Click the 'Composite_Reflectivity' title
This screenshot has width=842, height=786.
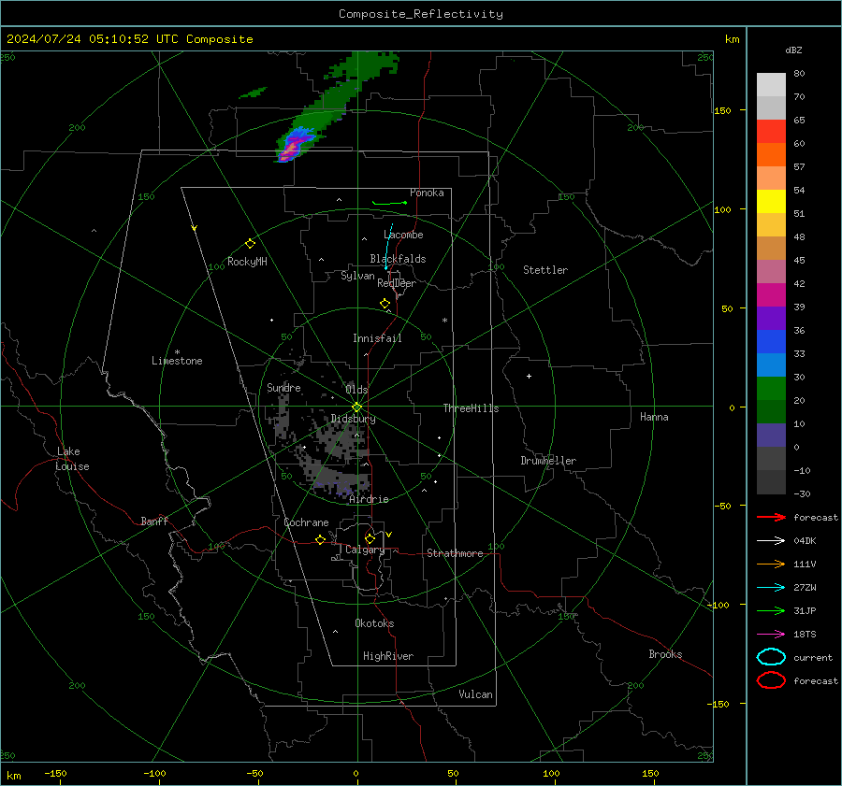click(x=421, y=14)
